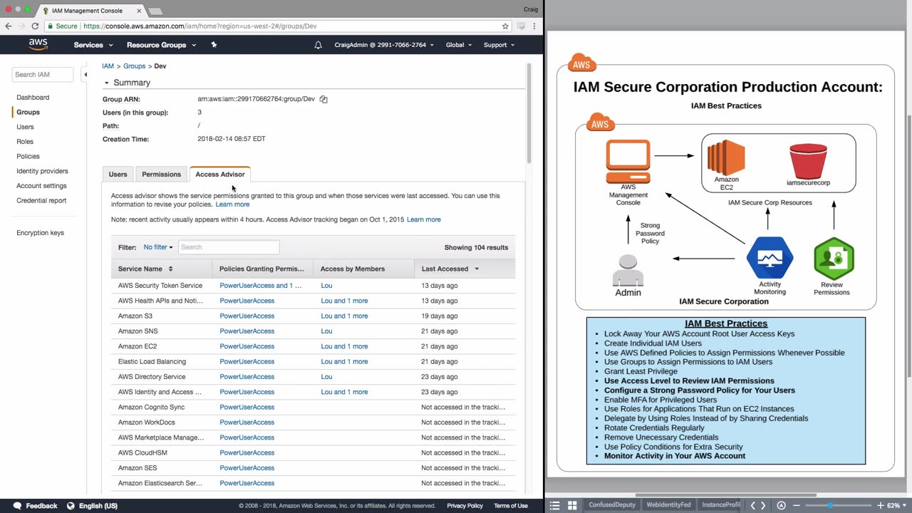The height and width of the screenshot is (513, 912).
Task: Bookmark this page with the star icon
Action: [505, 26]
